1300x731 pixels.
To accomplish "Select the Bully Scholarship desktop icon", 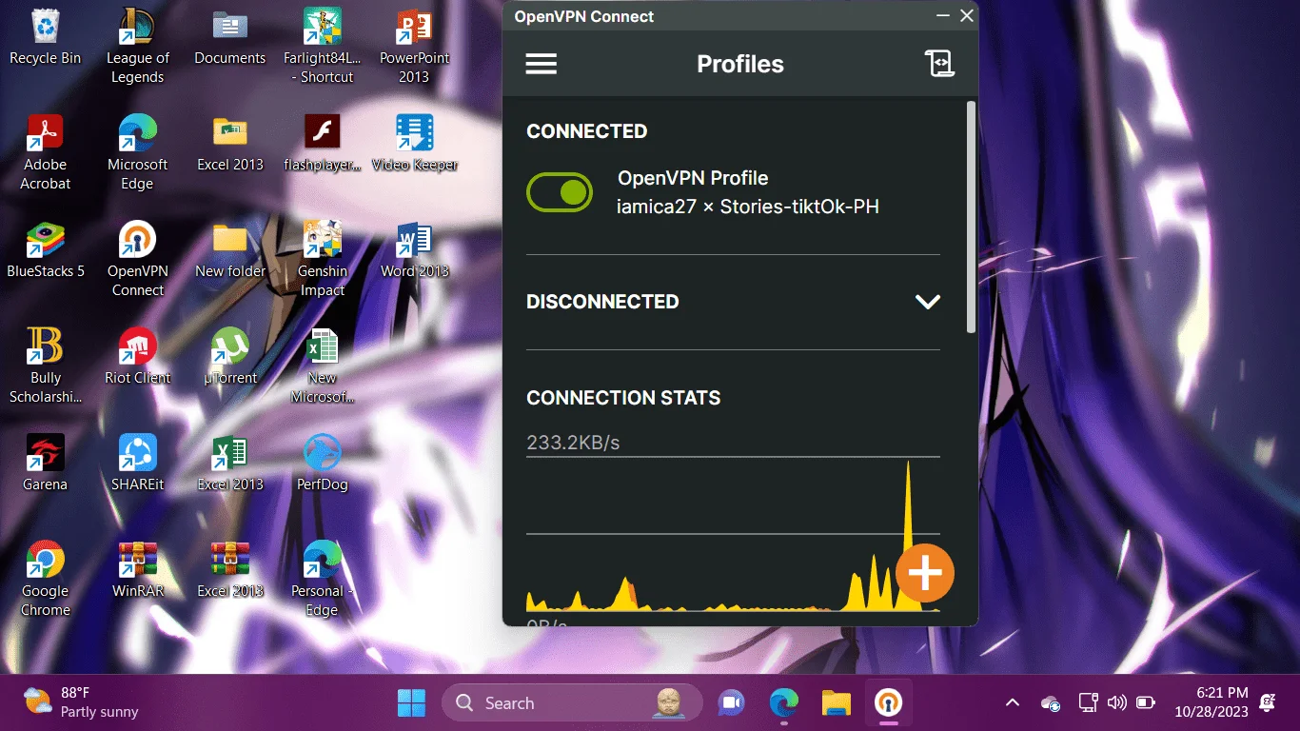I will pos(45,365).
